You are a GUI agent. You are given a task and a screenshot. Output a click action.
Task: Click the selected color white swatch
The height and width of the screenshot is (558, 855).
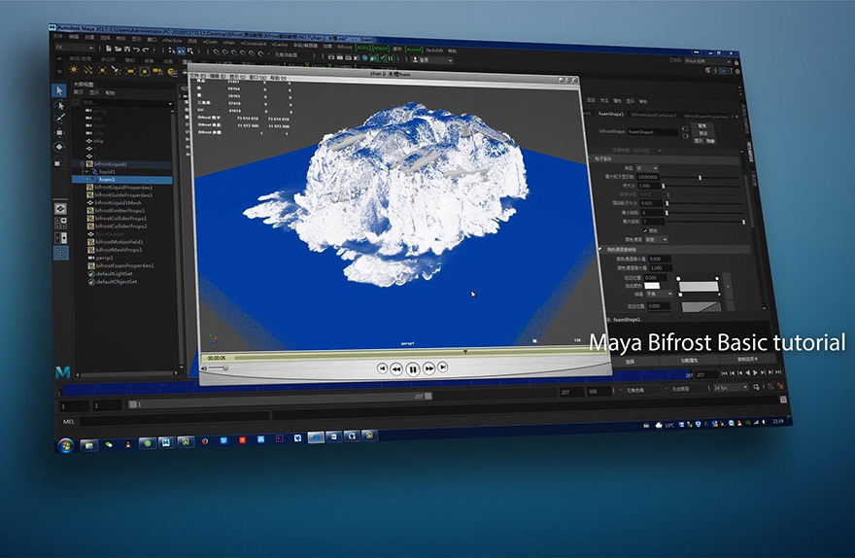652,286
